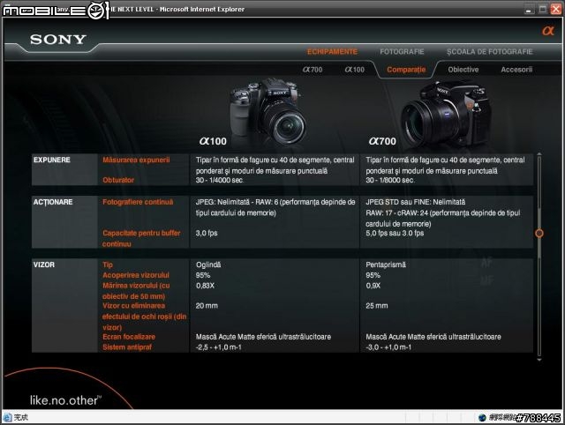Click 'Sistem antipraf' label

point(127,347)
